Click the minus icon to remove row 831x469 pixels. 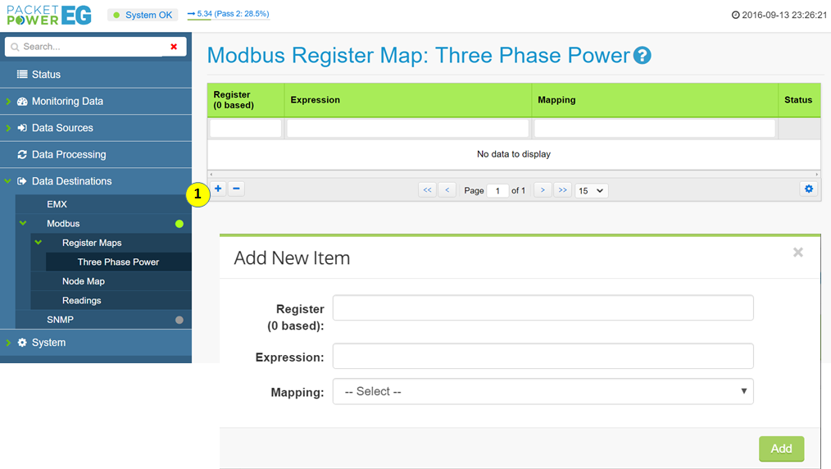coord(236,189)
